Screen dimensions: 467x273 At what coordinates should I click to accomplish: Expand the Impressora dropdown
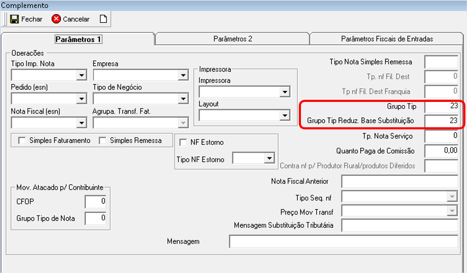pos(285,92)
